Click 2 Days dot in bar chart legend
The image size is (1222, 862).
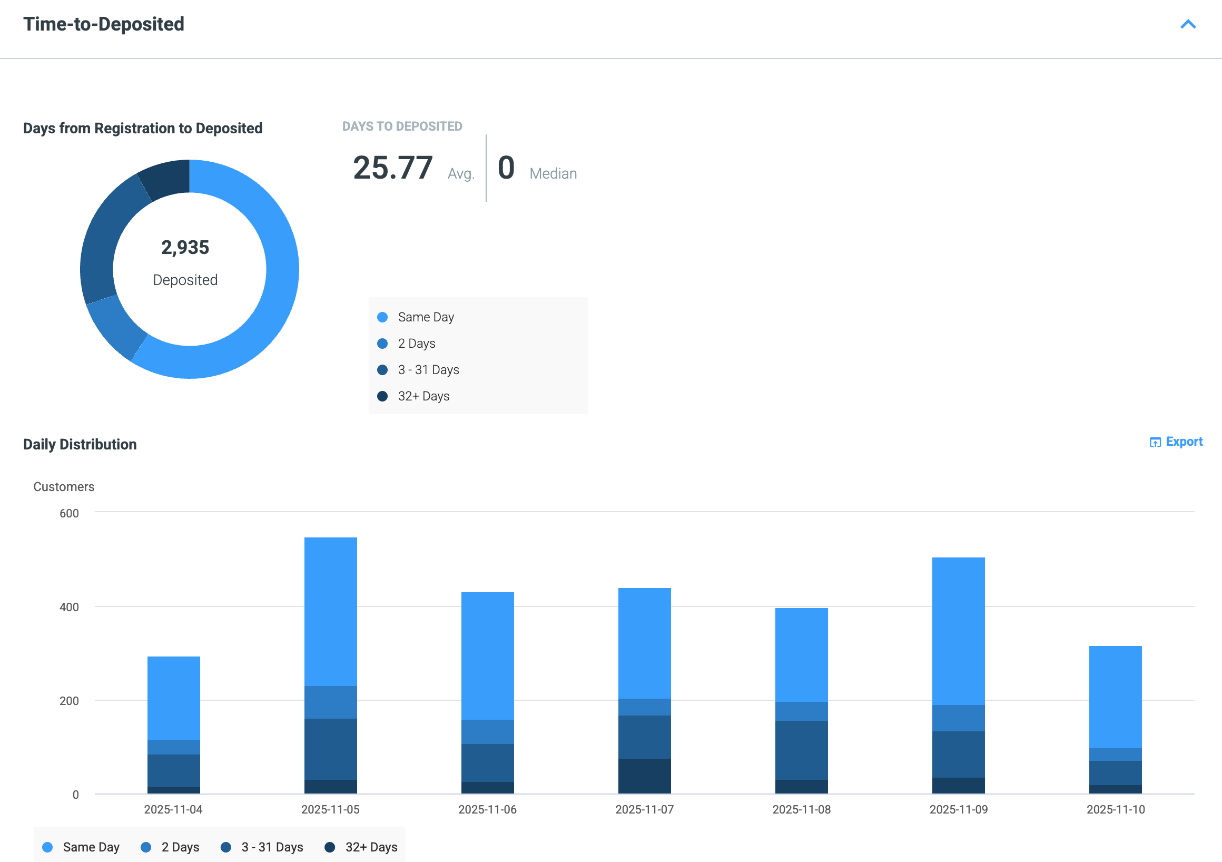click(x=146, y=847)
